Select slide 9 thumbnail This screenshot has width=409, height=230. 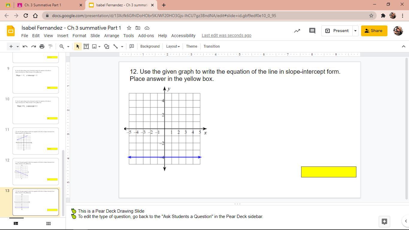[36, 80]
